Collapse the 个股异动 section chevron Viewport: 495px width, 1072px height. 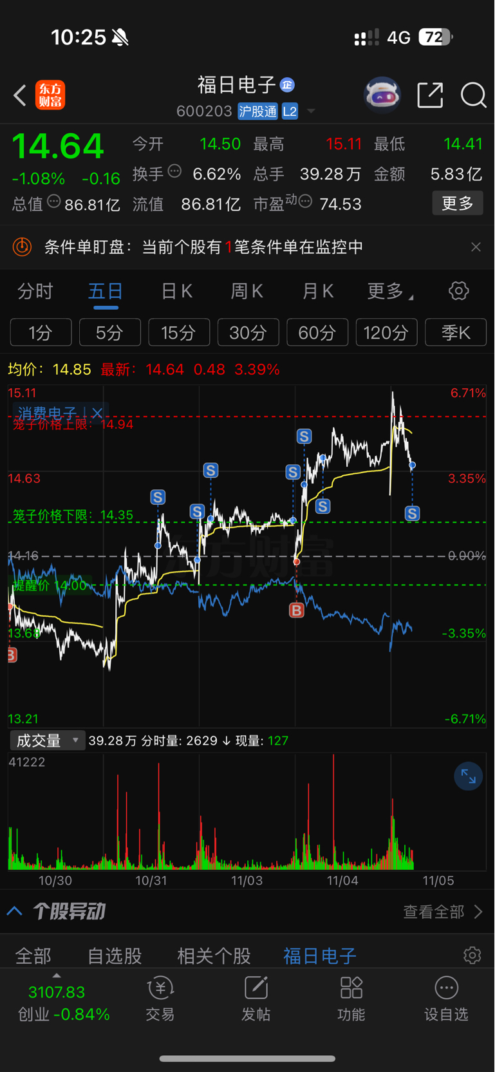(15, 911)
